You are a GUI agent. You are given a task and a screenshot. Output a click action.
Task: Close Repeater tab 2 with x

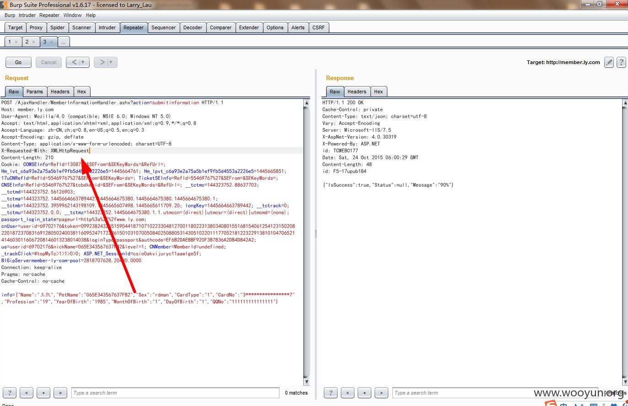tap(33, 42)
